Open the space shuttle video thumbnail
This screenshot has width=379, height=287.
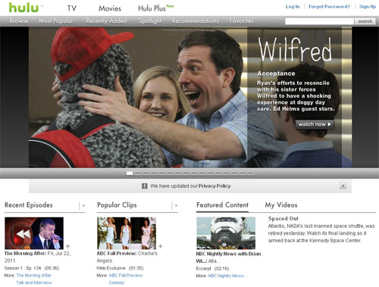click(x=226, y=233)
